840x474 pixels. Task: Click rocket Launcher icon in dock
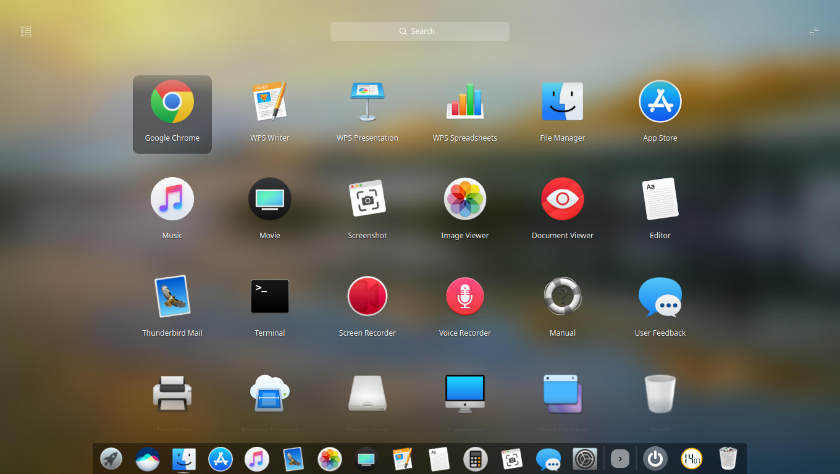(111, 459)
